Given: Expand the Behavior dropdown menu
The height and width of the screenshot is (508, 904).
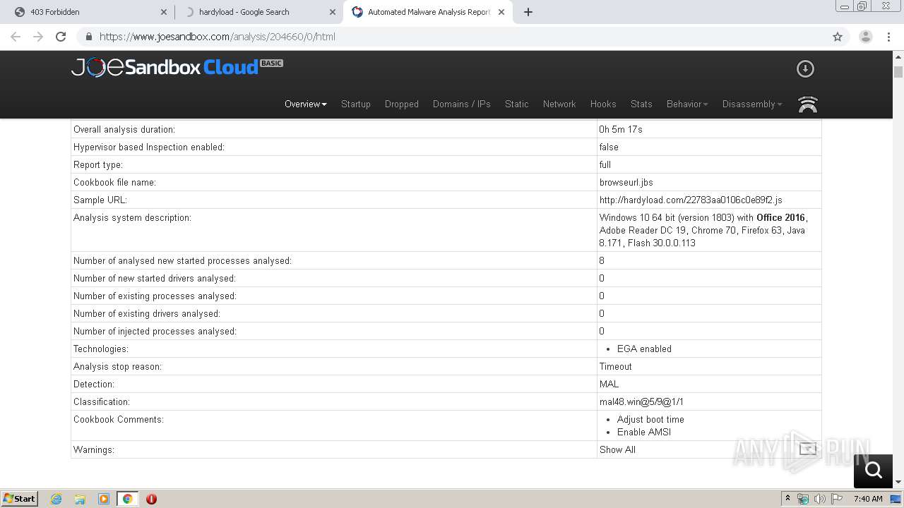Looking at the screenshot, I should point(687,104).
